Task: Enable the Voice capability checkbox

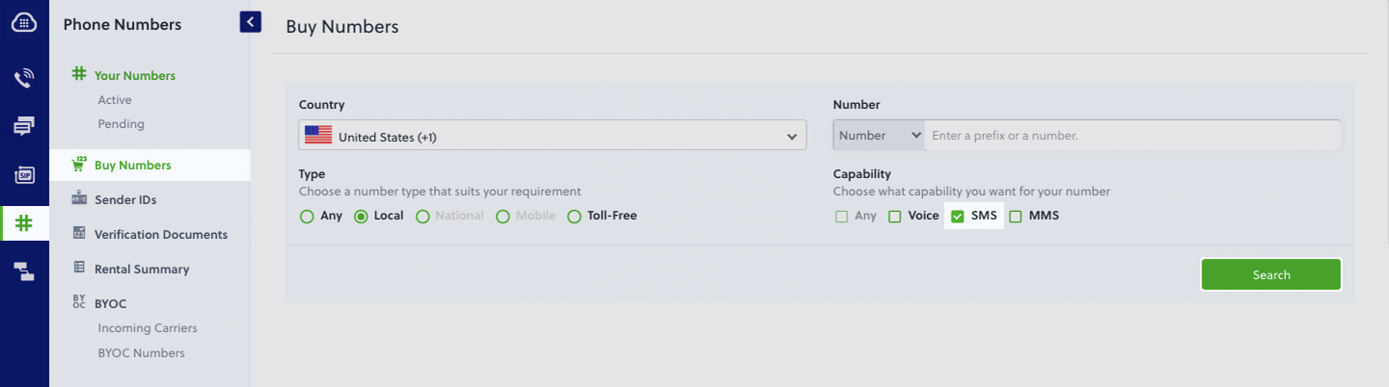Action: tap(895, 216)
